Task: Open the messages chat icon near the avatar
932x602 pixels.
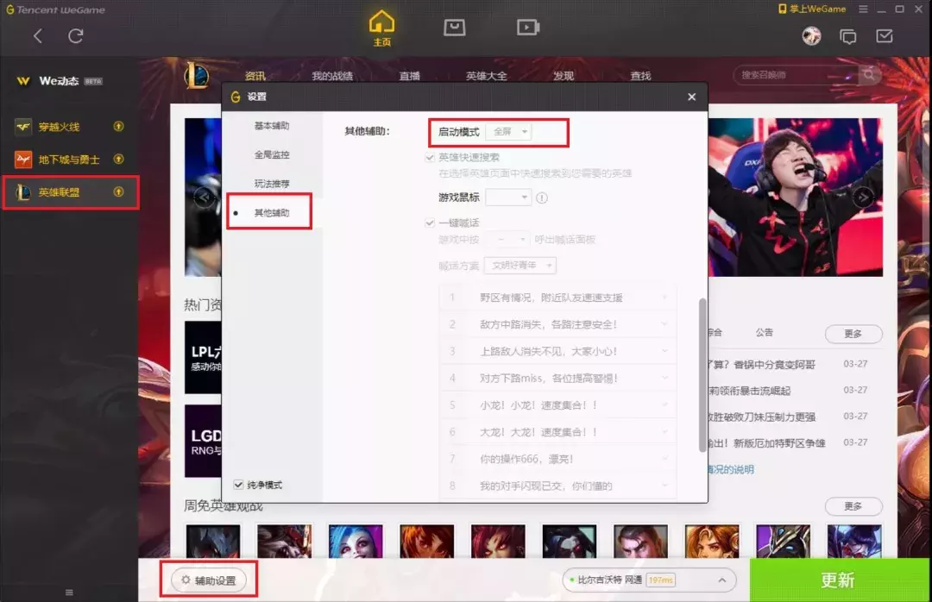Action: [847, 35]
